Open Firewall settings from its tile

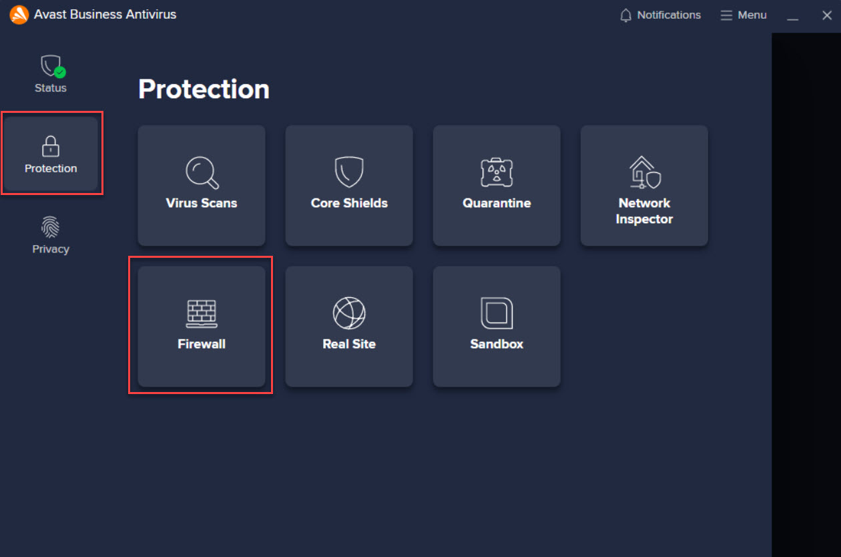click(201, 327)
